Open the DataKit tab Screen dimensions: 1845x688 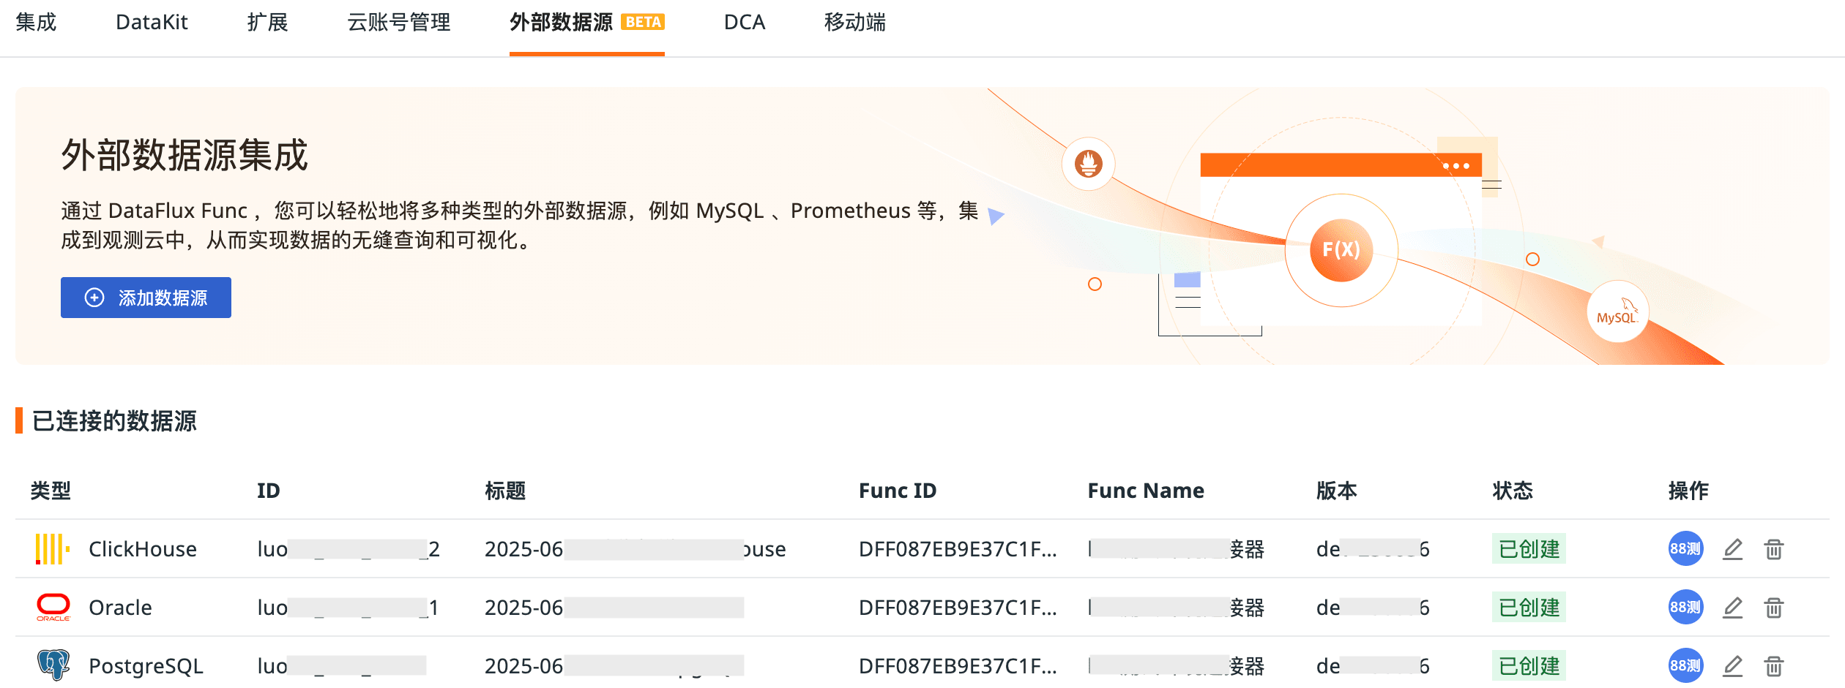click(152, 23)
